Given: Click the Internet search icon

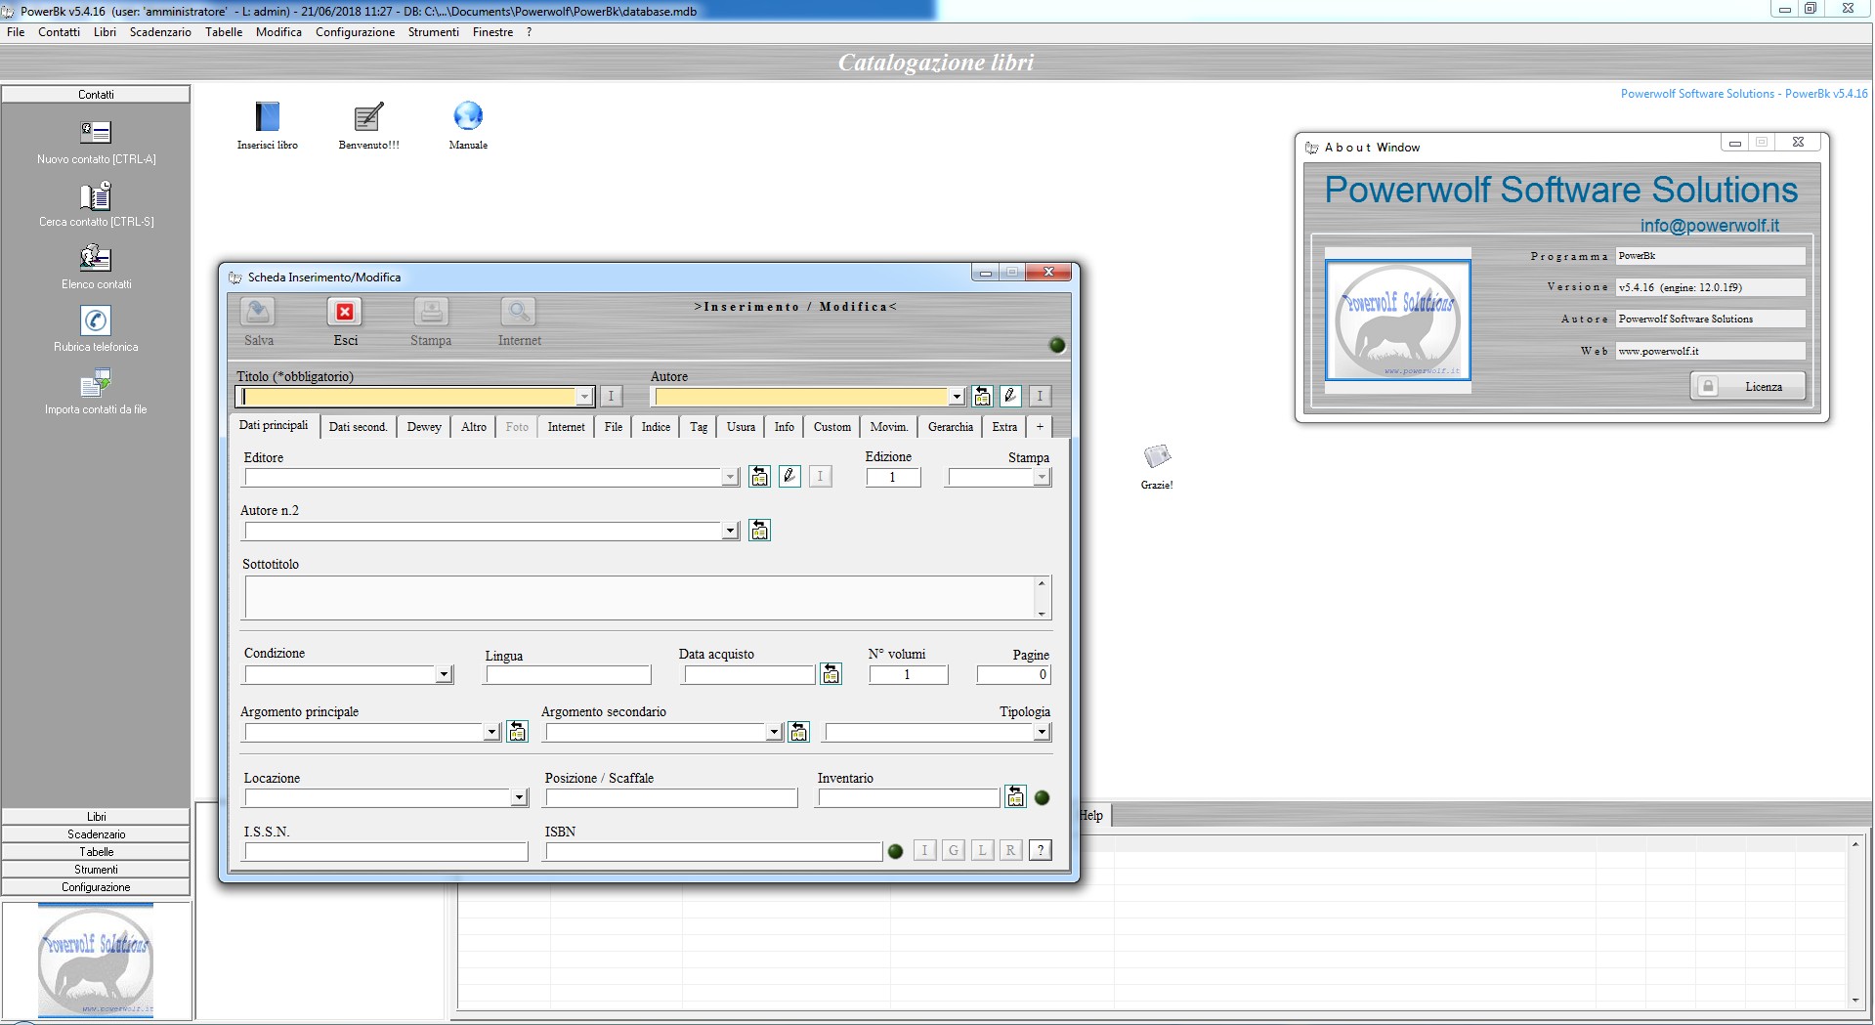Looking at the screenshot, I should (x=519, y=312).
